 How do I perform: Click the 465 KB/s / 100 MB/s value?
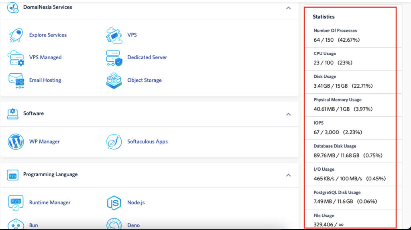tap(338, 179)
